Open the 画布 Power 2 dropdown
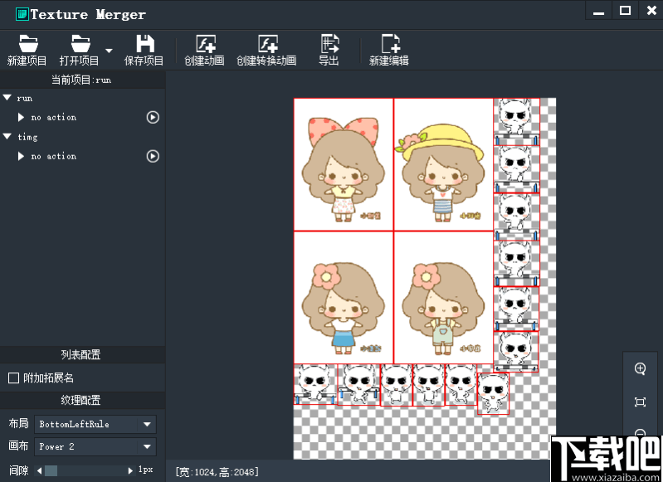 pyautogui.click(x=95, y=446)
